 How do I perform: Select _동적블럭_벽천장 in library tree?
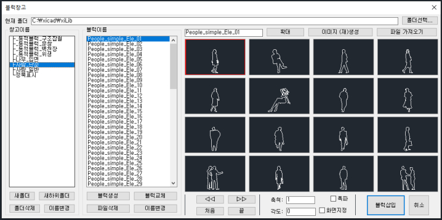pyautogui.click(x=36, y=49)
